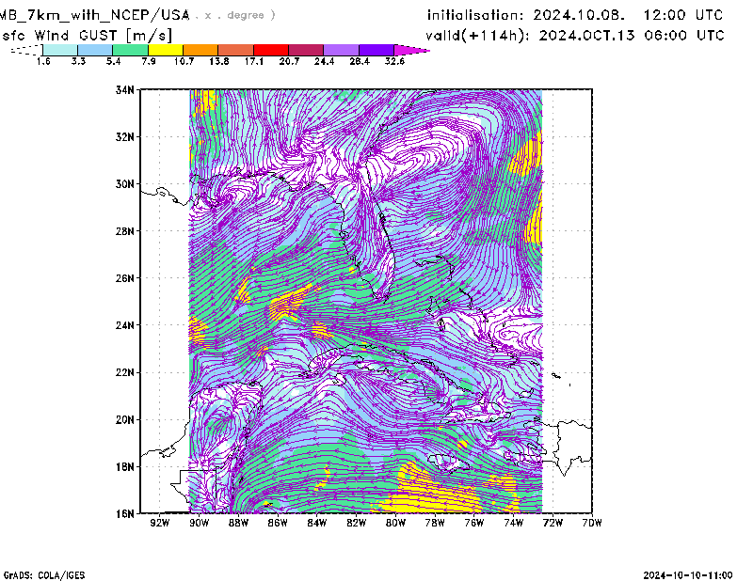753x581 pixels.
Task: Click legend value 10.7
Action: (184, 61)
